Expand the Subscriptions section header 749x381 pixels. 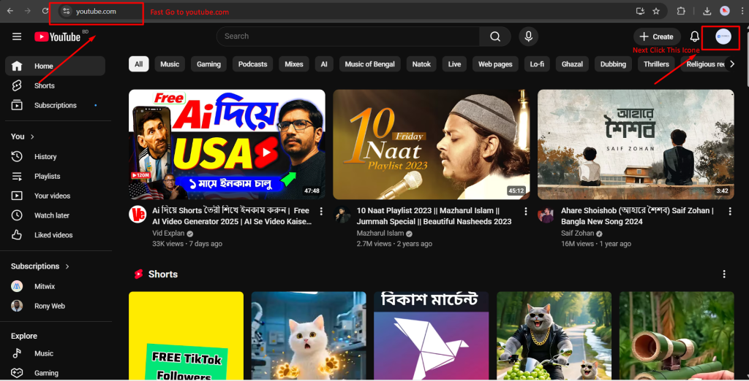click(40, 266)
